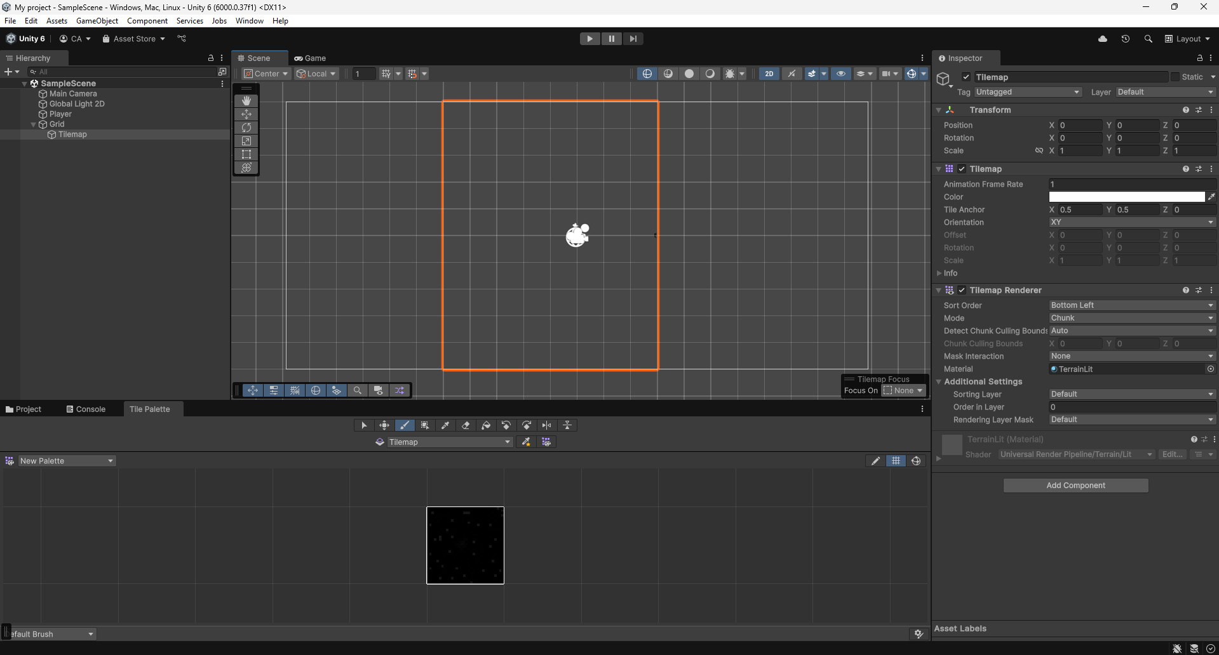1219x655 pixels.
Task: Toggle the 2D scene view mode
Action: (769, 74)
